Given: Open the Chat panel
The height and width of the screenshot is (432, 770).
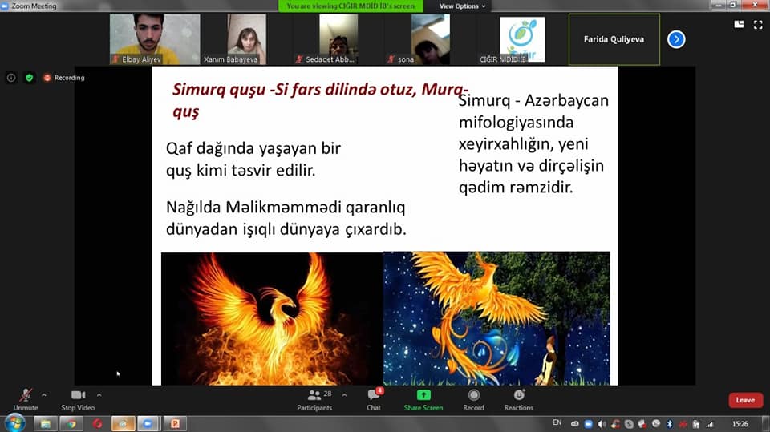Looking at the screenshot, I should coord(374,400).
